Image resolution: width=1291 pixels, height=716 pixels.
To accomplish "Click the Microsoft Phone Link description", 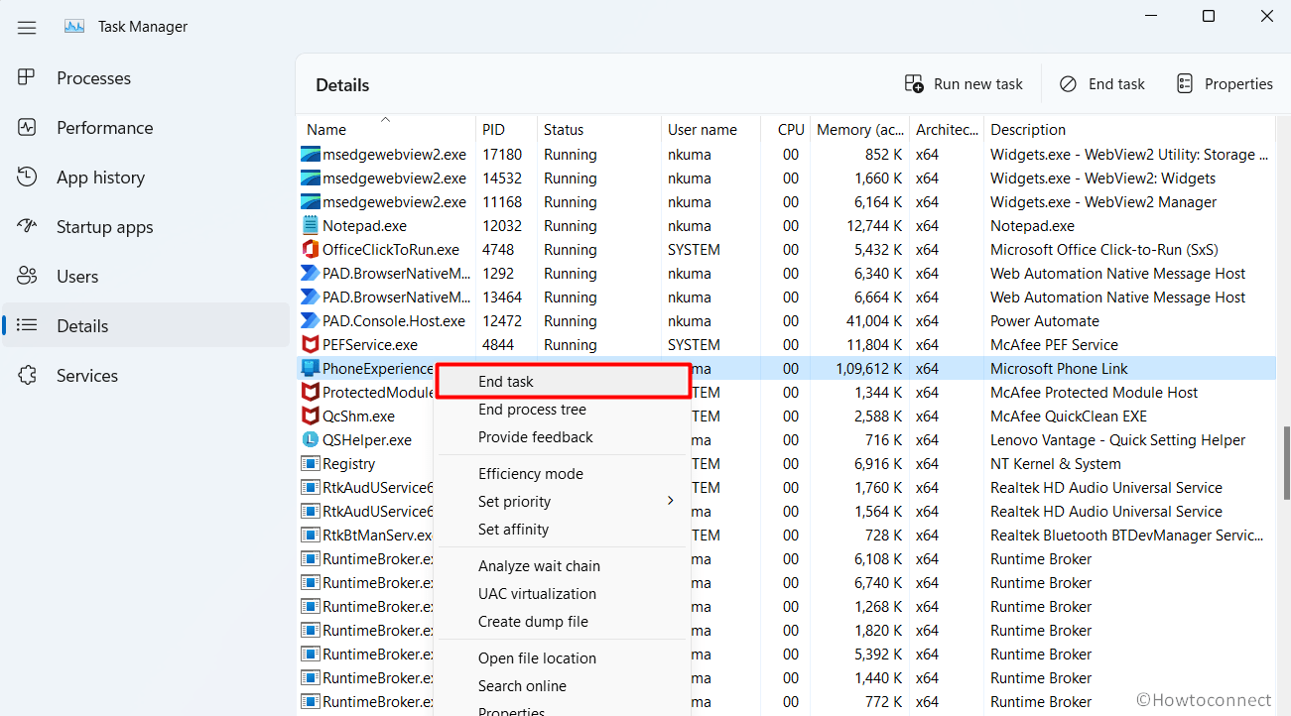I will 1059,369.
